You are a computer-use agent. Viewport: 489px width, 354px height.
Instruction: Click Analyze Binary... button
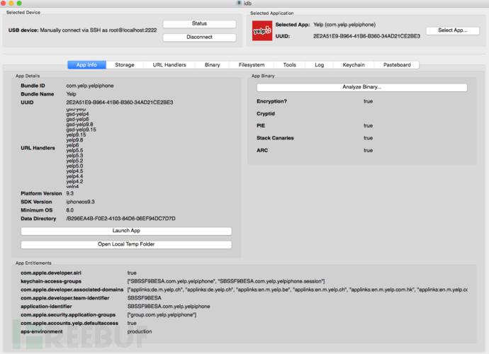[361, 87]
